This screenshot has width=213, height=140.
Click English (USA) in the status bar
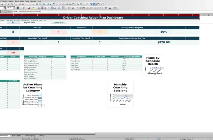[x=129, y=139]
